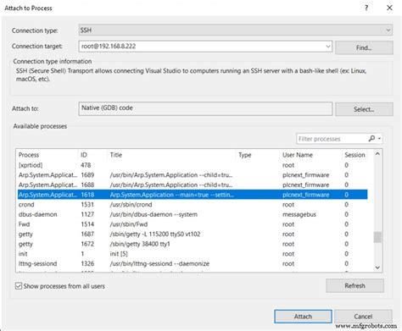
Task: Click the Select... button
Action: [364, 109]
